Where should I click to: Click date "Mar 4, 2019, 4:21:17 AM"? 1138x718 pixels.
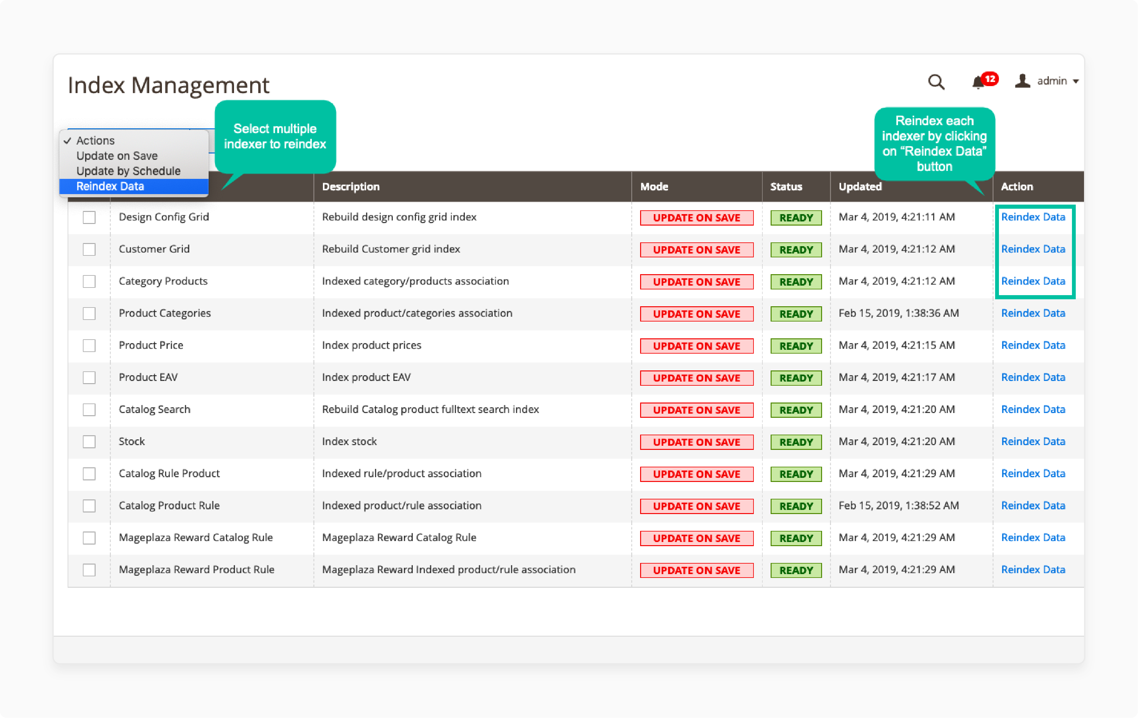tap(896, 377)
